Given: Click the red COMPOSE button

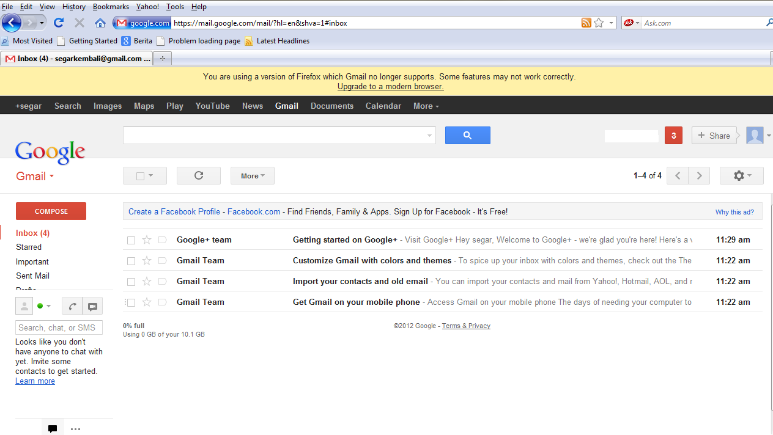Looking at the screenshot, I should point(51,211).
